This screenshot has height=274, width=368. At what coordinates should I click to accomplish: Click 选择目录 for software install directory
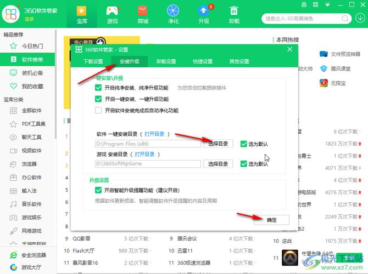[x=218, y=144]
